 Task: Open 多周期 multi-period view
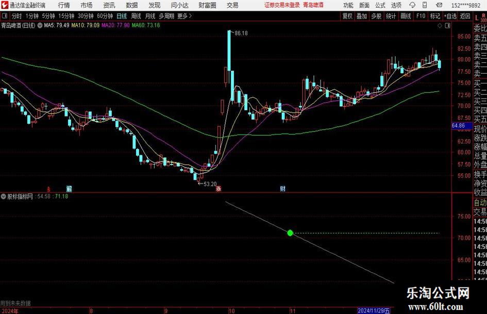click(x=166, y=16)
